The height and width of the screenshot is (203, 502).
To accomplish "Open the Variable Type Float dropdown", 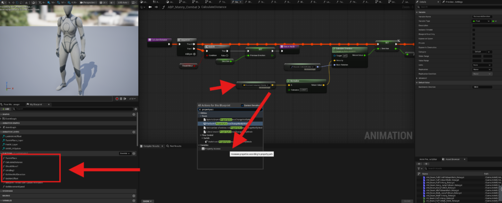I will point(480,20).
